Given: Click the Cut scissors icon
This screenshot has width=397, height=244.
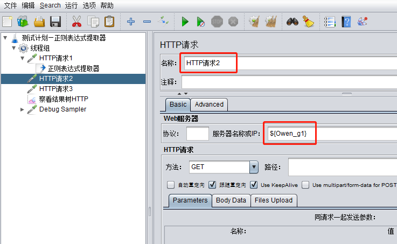Looking at the screenshot, I should point(76,22).
